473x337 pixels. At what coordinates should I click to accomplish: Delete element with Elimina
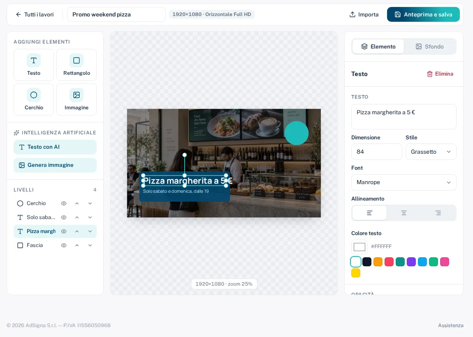[x=440, y=74]
